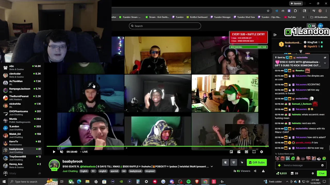Click the 18+ tag
This screenshot has width=330, height=185.
[93, 171]
